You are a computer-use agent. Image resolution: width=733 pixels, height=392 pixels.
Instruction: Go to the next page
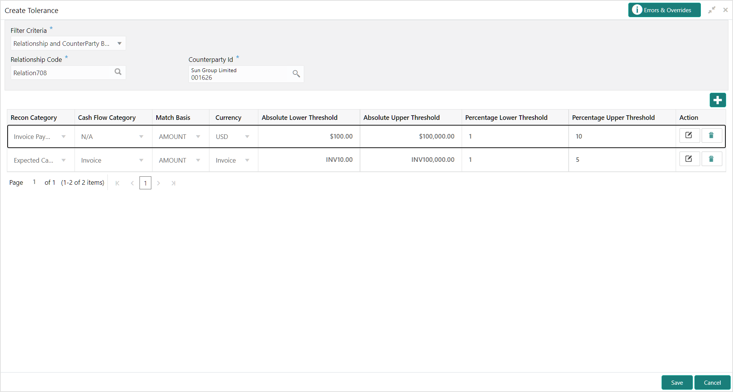point(159,183)
